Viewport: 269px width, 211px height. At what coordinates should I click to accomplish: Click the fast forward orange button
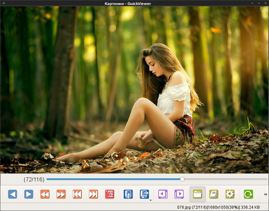pos(61,194)
